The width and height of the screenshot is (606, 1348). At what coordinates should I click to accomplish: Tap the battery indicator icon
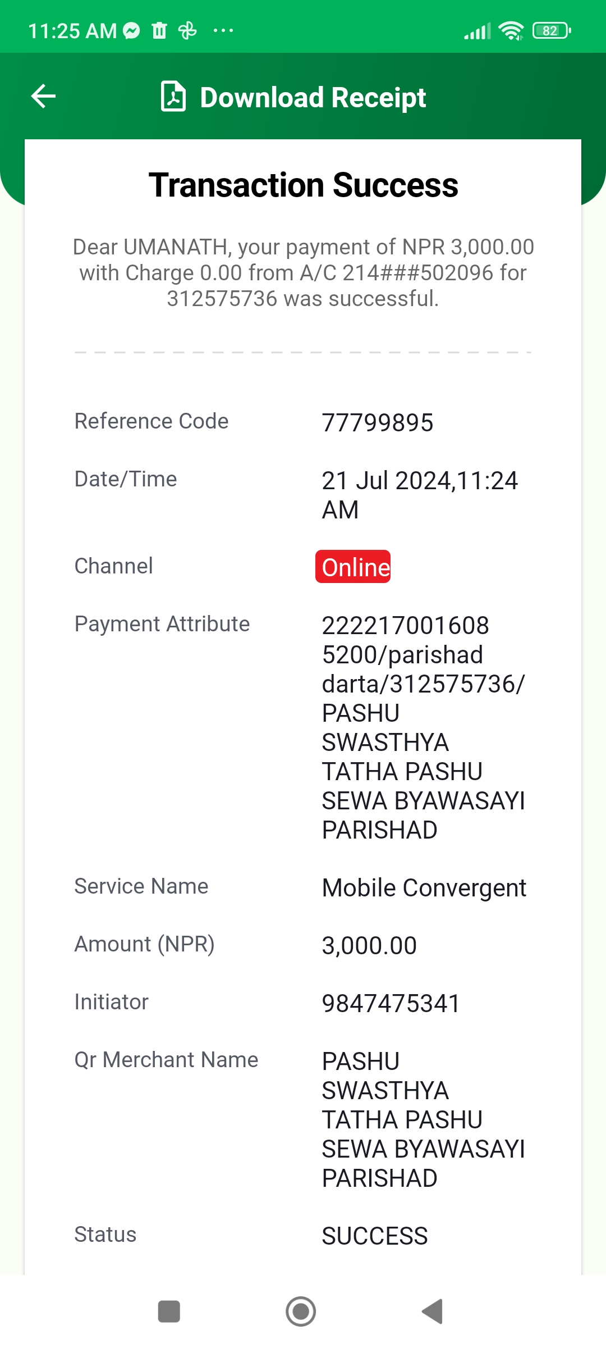click(552, 30)
